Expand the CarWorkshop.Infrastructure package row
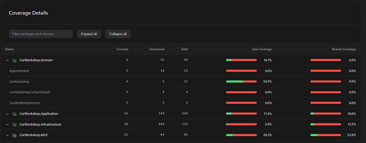 click(x=7, y=125)
